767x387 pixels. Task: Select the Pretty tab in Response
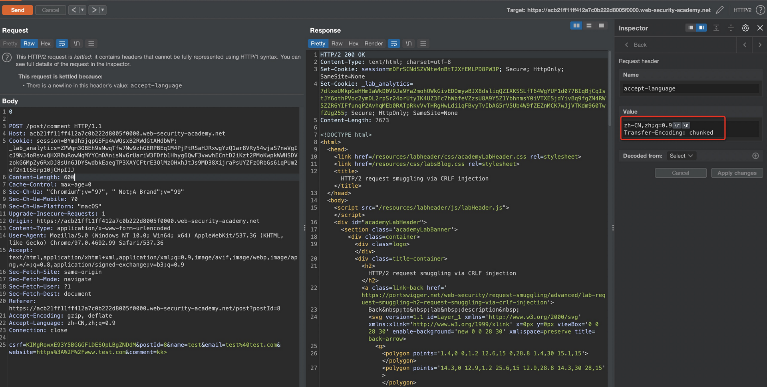tap(318, 43)
